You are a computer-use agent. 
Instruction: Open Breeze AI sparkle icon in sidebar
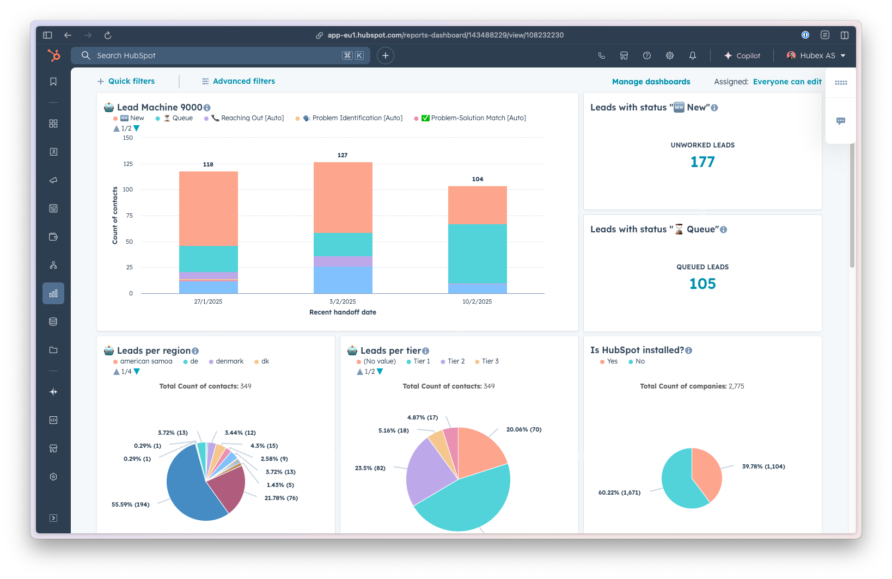tap(53, 392)
